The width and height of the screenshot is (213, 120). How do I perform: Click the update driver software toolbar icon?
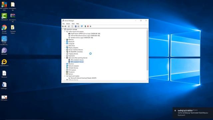point(85,26)
